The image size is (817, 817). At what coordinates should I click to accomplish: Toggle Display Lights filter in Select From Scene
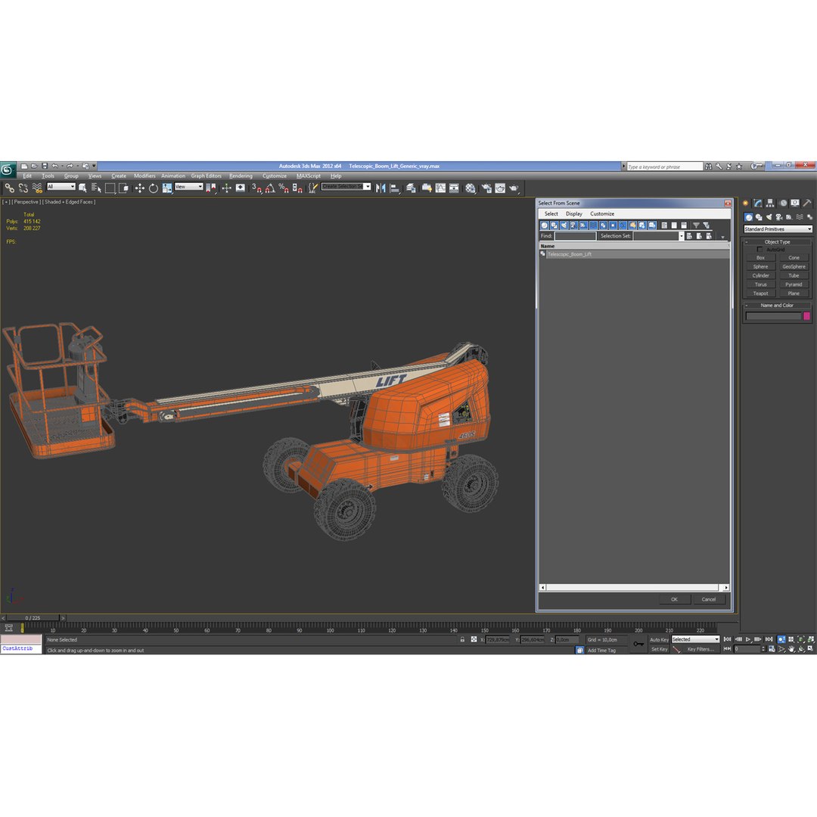[564, 225]
